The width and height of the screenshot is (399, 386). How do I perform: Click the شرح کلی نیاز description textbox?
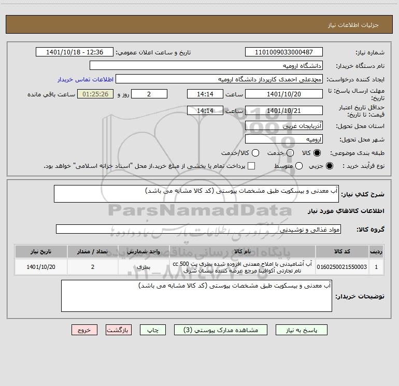tap(196, 194)
